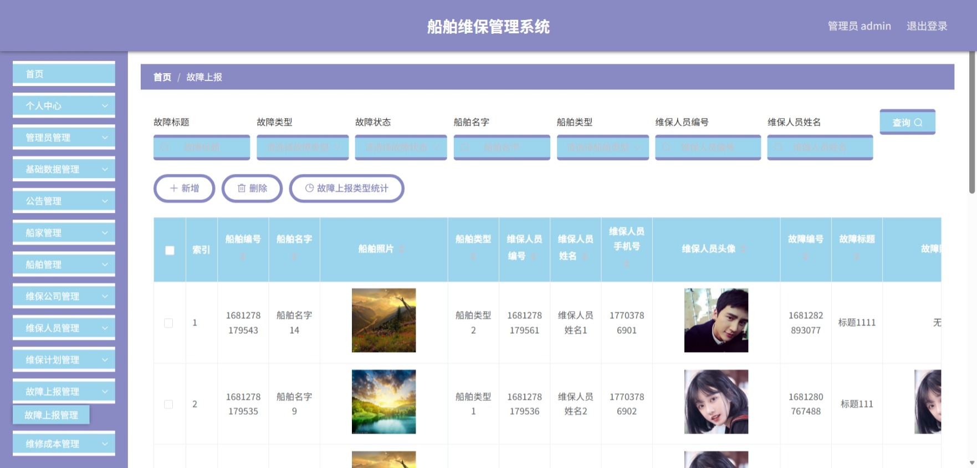This screenshot has width=977, height=468.
Task: Click 索引 column header
Action: tap(201, 250)
